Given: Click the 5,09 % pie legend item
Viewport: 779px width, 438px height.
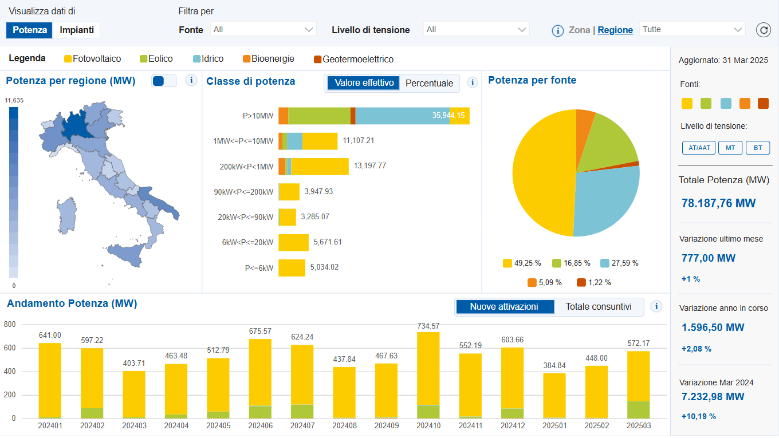Looking at the screenshot, I should click(x=545, y=283).
